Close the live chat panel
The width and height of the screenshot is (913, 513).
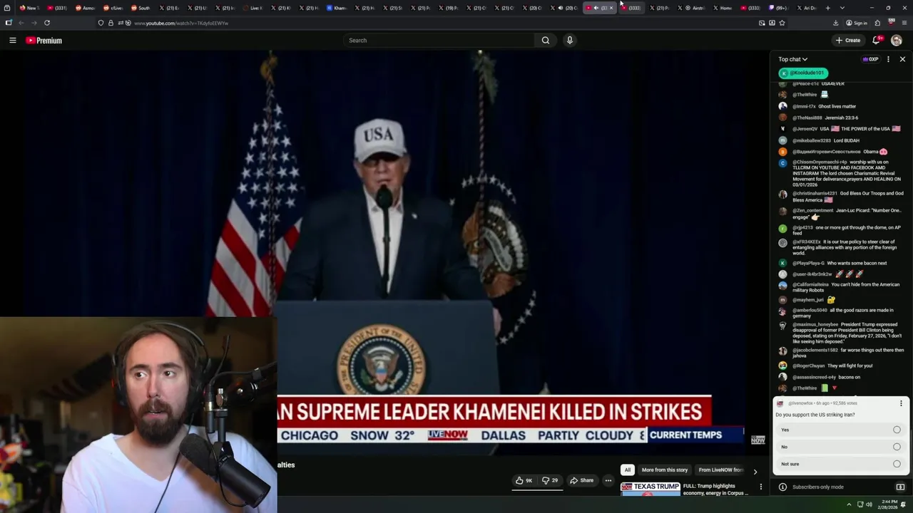pos(902,59)
